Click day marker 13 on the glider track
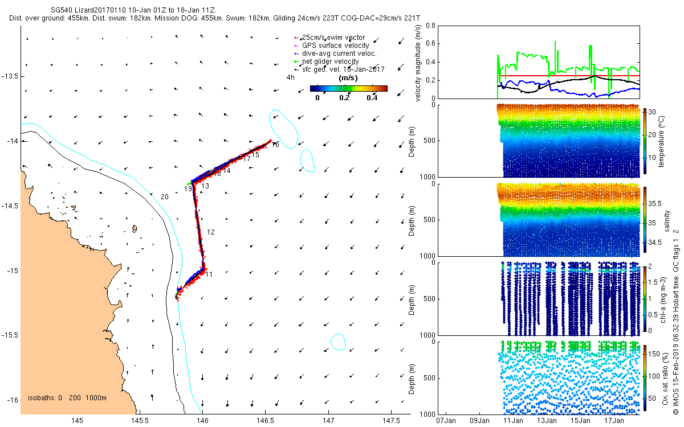The image size is (684, 427). click(x=205, y=186)
